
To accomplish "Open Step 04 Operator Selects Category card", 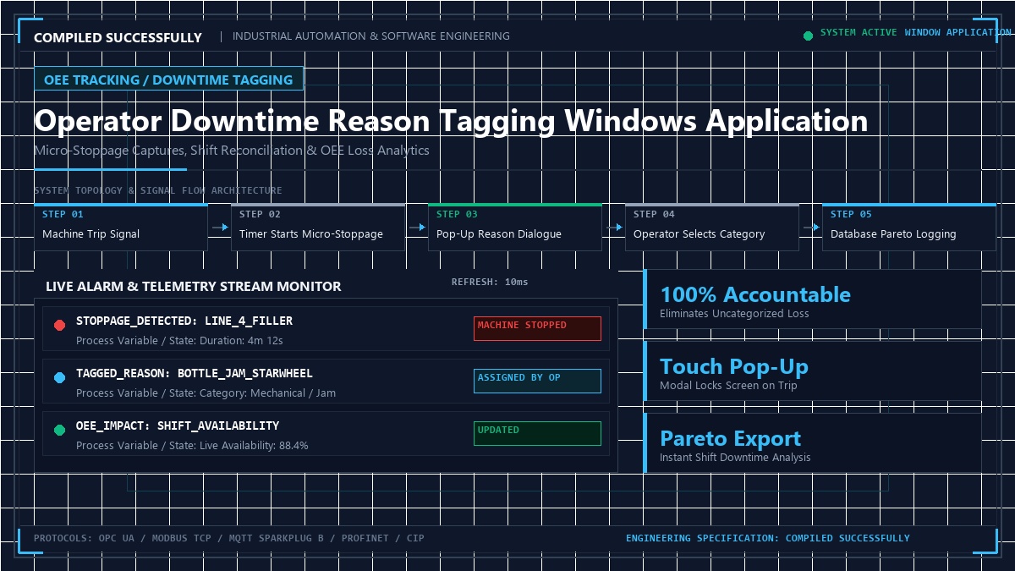I will tap(712, 227).
